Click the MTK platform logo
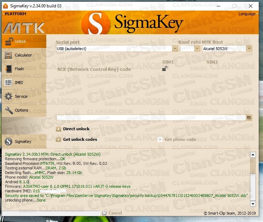The image size is (263, 222). click(24, 28)
